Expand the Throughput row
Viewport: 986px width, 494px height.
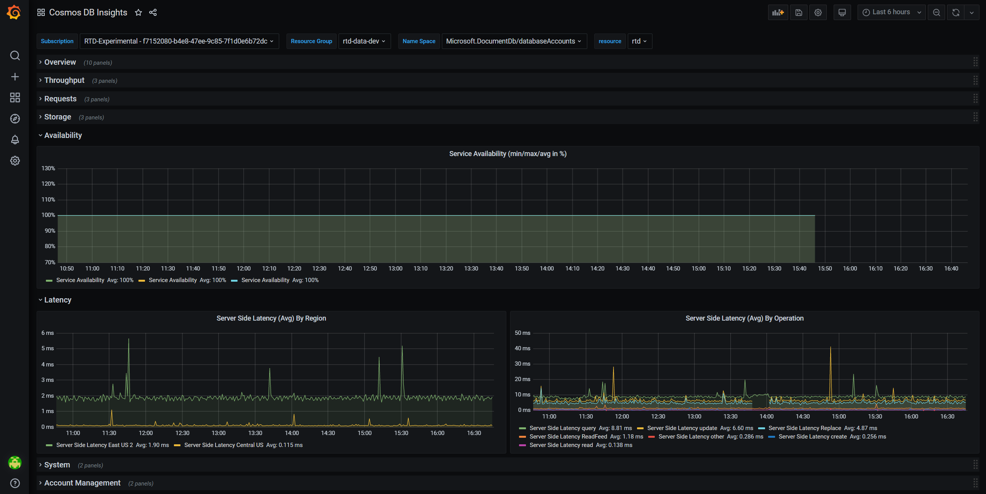point(64,80)
